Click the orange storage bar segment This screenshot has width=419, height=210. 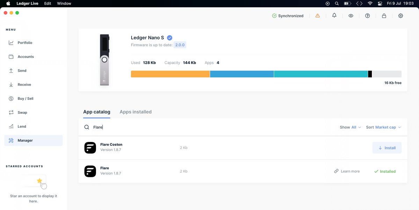(170, 74)
